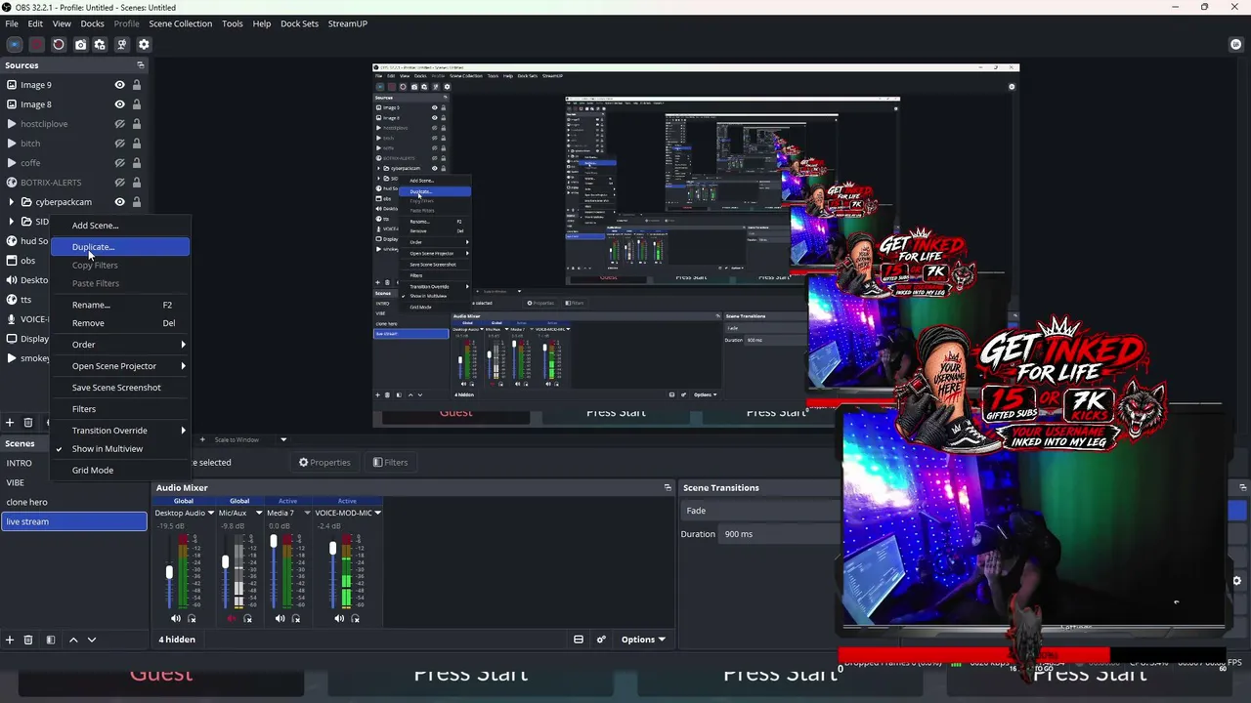This screenshot has width=1251, height=703.
Task: Float the Sources dock using its header icon
Action: 140,65
